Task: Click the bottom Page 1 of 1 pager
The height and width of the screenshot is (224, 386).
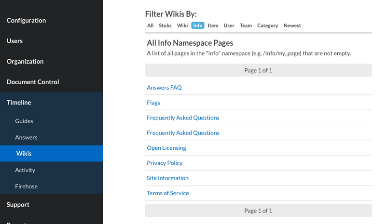Action: [258, 211]
